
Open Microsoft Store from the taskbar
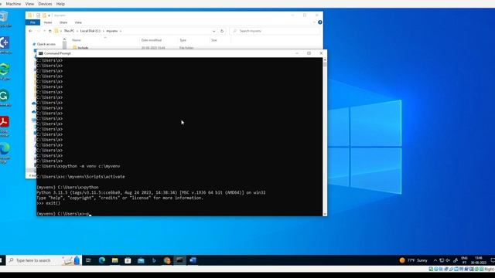[x=128, y=260]
